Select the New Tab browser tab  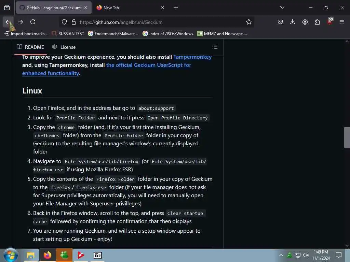(x=130, y=8)
